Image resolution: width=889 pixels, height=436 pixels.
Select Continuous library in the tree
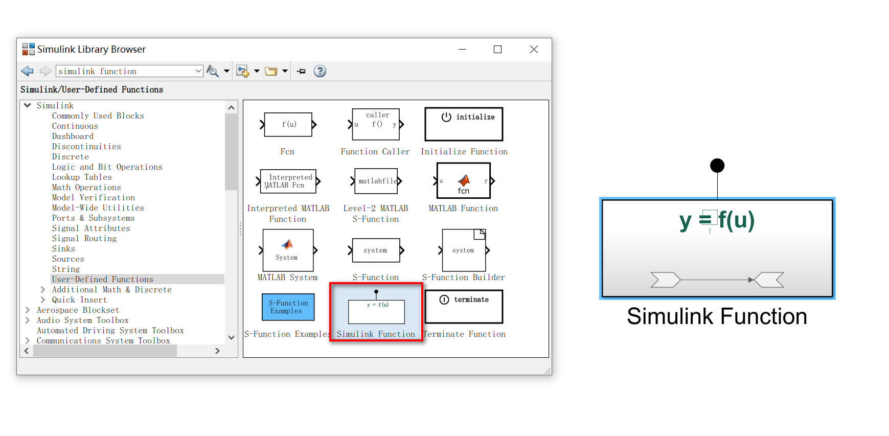(75, 126)
